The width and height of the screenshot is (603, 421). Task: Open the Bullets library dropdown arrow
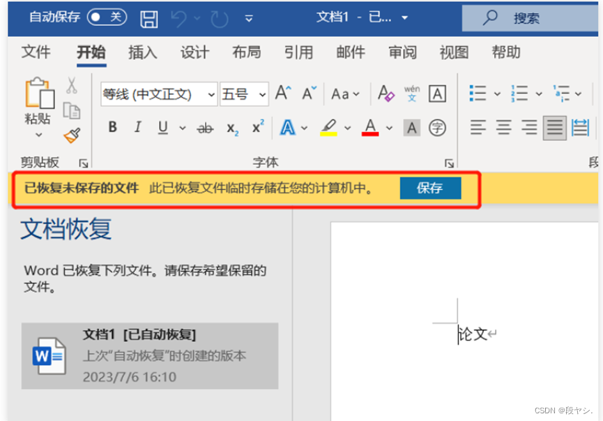497,94
